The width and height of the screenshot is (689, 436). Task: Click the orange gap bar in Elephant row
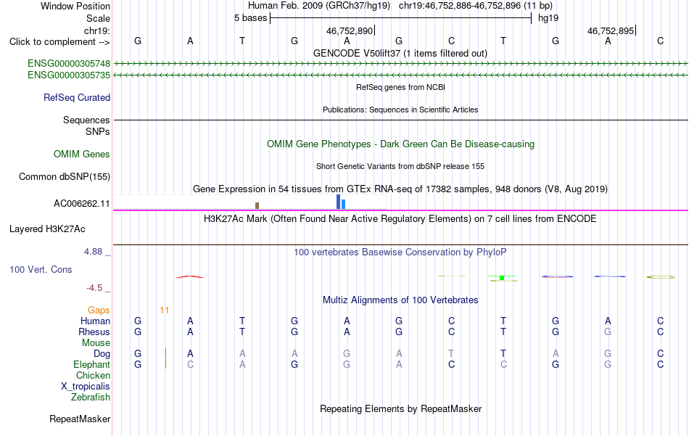point(165,363)
